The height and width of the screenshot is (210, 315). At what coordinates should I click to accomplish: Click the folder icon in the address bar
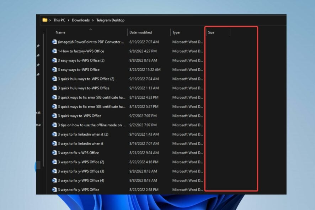click(45, 20)
